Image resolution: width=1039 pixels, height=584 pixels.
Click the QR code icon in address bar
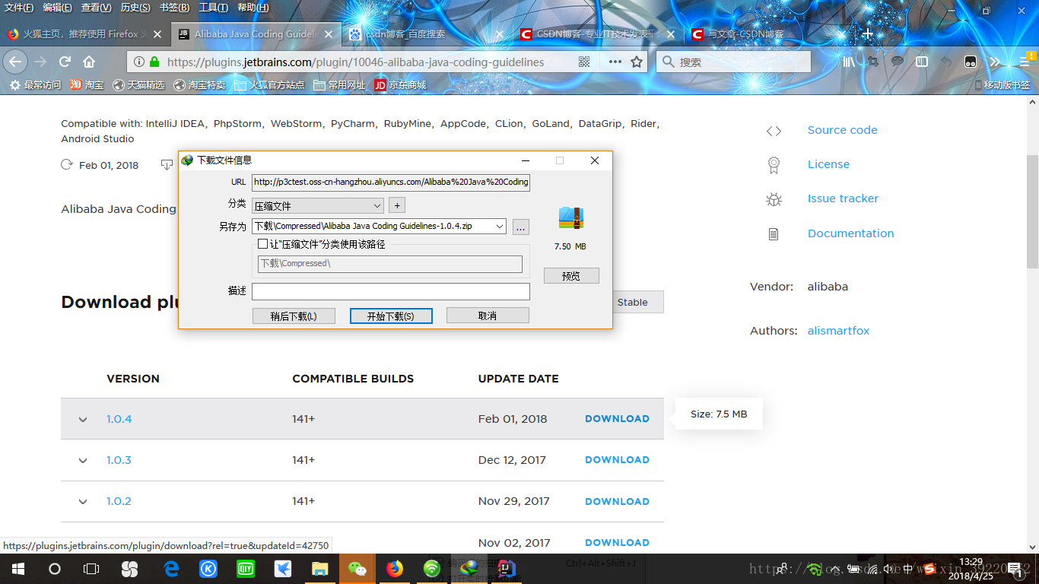tap(584, 62)
